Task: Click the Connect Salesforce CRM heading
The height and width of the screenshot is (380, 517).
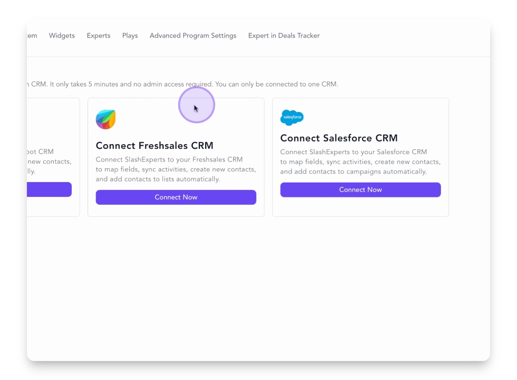Action: tap(339, 138)
